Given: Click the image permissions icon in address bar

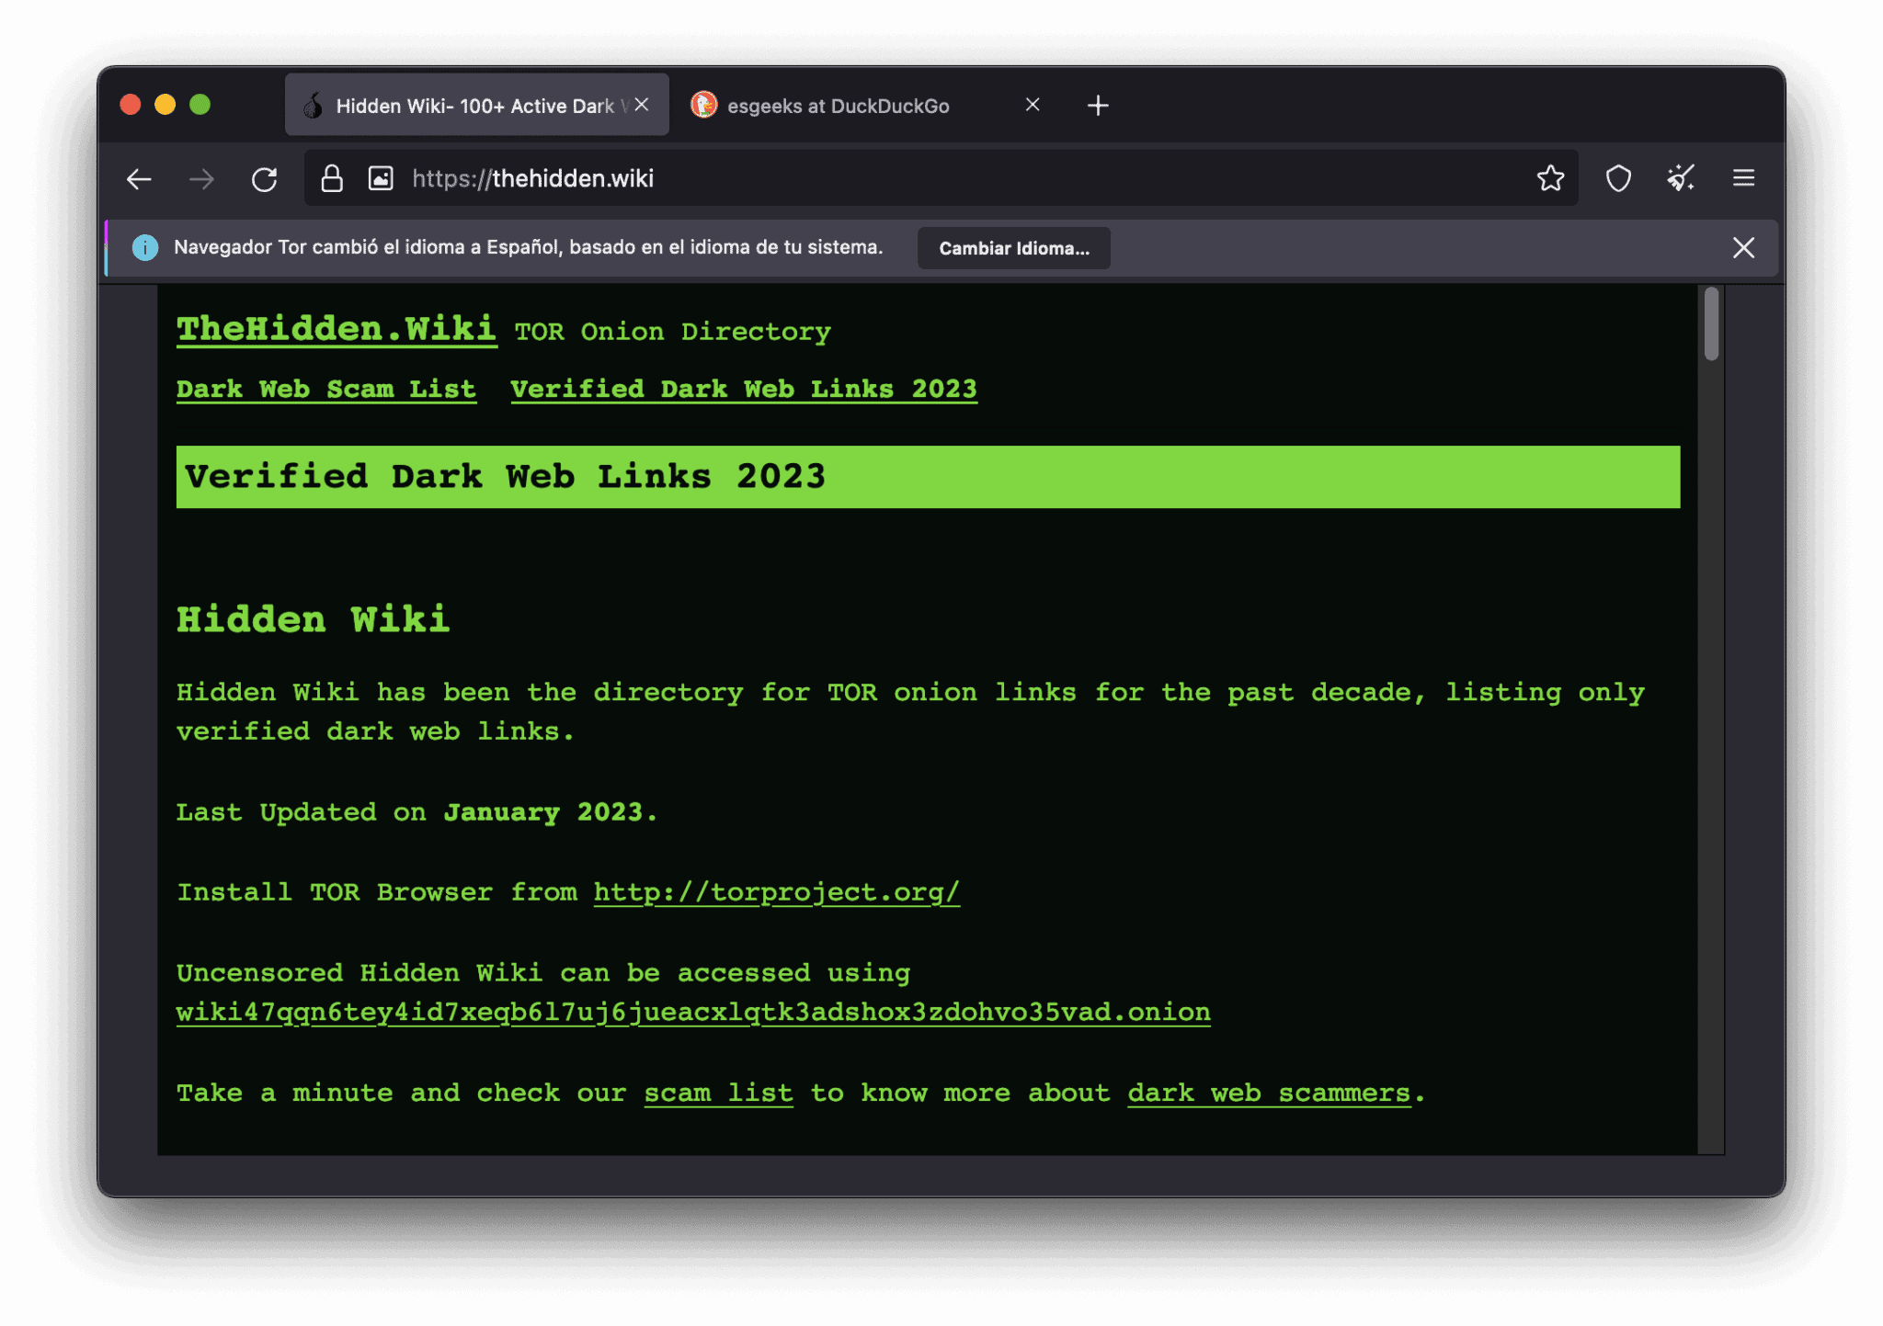Looking at the screenshot, I should pos(381,178).
